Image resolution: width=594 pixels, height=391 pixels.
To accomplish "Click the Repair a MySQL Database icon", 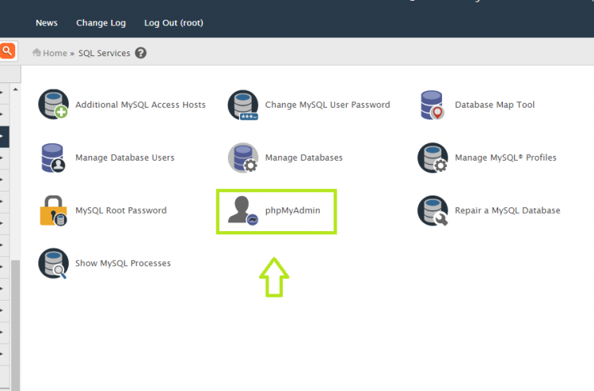I will tap(432, 211).
